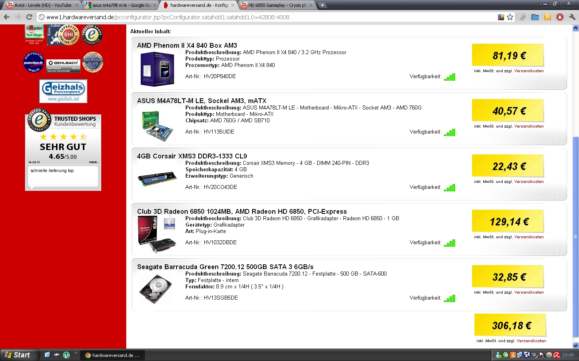Image resolution: width=579 pixels, height=361 pixels.
Task: Close the HD 6850 Gameplay tab
Action: (311, 5)
